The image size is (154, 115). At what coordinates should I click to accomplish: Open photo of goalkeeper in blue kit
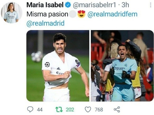coord(122,66)
